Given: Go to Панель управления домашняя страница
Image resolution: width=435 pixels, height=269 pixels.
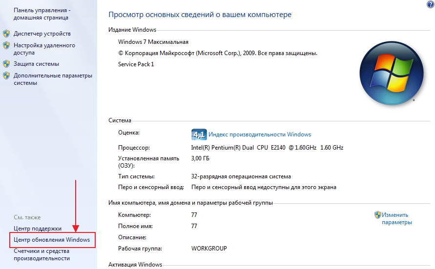Looking at the screenshot, I should coord(41,14).
